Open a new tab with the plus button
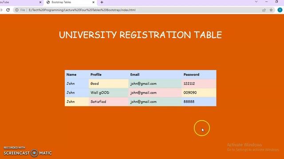 coord(102,2)
